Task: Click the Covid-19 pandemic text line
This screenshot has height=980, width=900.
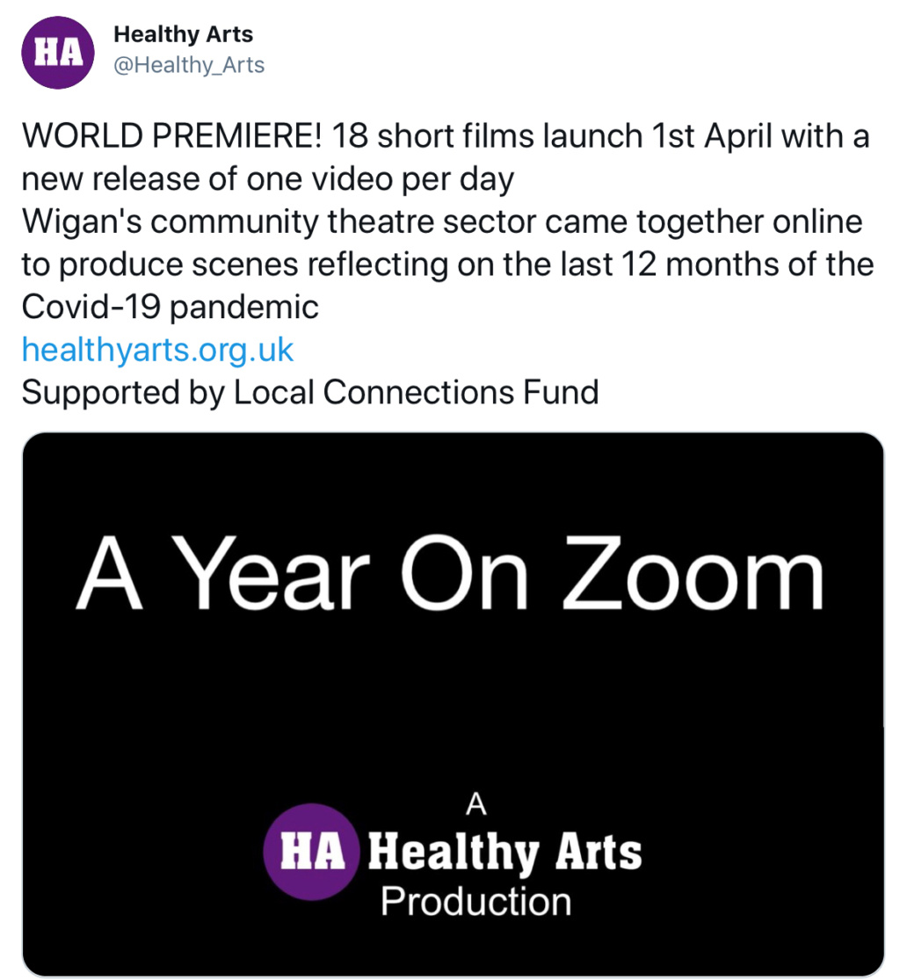Action: point(170,307)
